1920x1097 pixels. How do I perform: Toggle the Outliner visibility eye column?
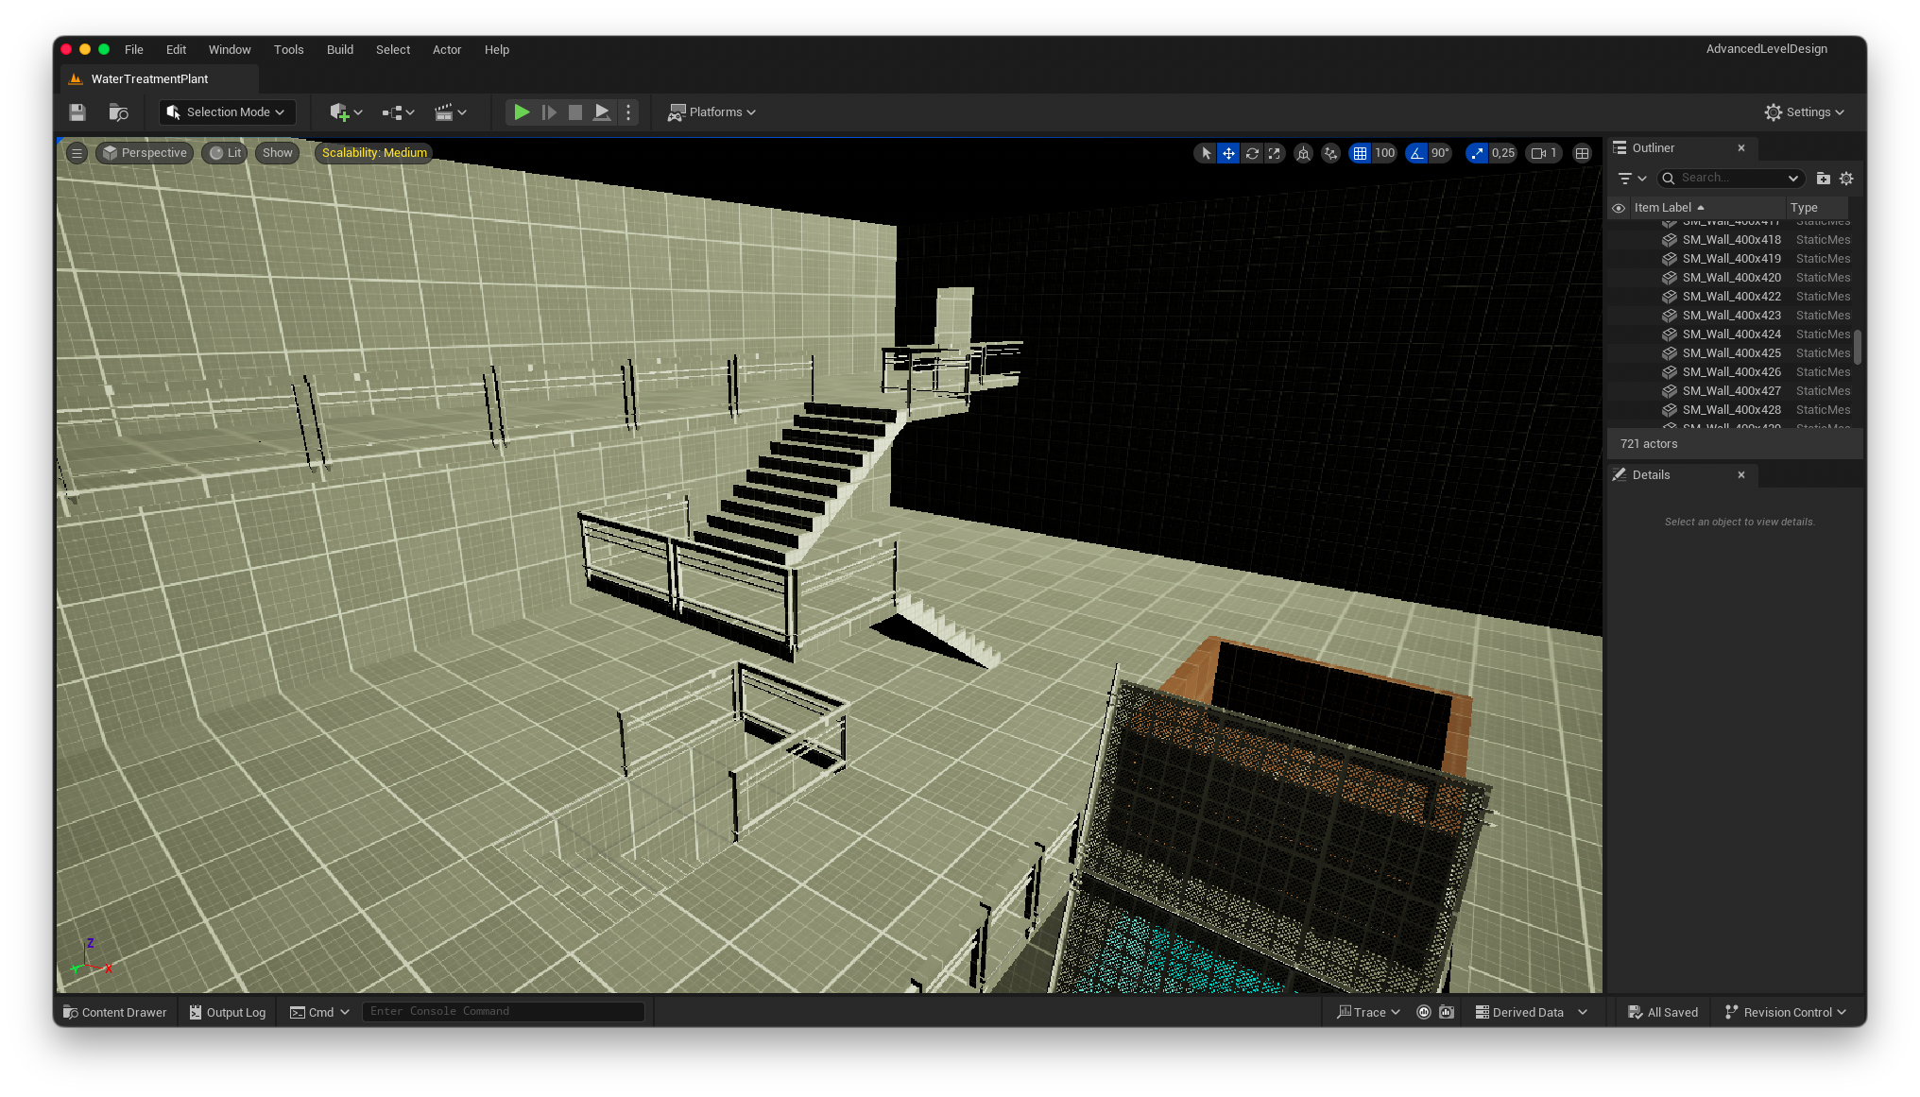[1619, 208]
